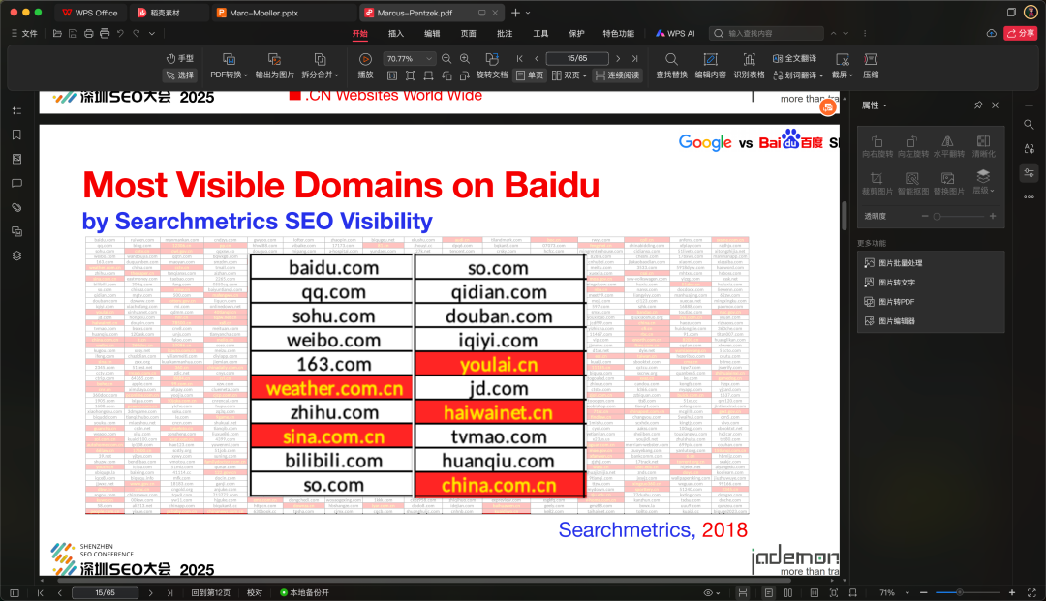This screenshot has height=601, width=1046.
Task: Toggle 连续阅读 continuous reading mode
Action: tap(617, 75)
